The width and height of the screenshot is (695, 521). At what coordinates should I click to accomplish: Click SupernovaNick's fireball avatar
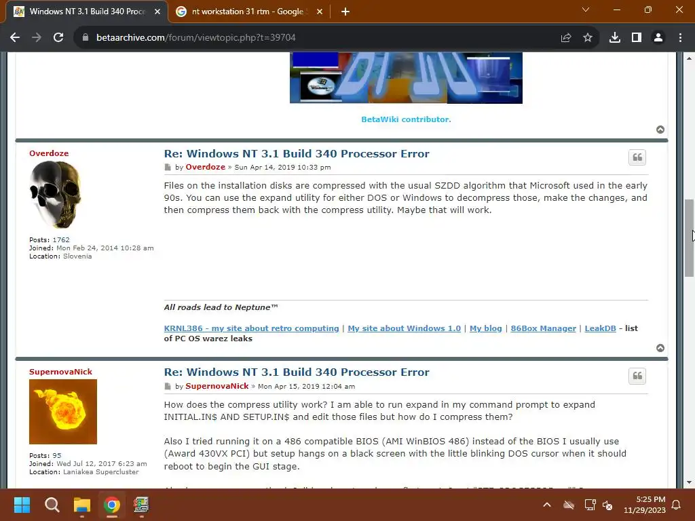coord(63,412)
